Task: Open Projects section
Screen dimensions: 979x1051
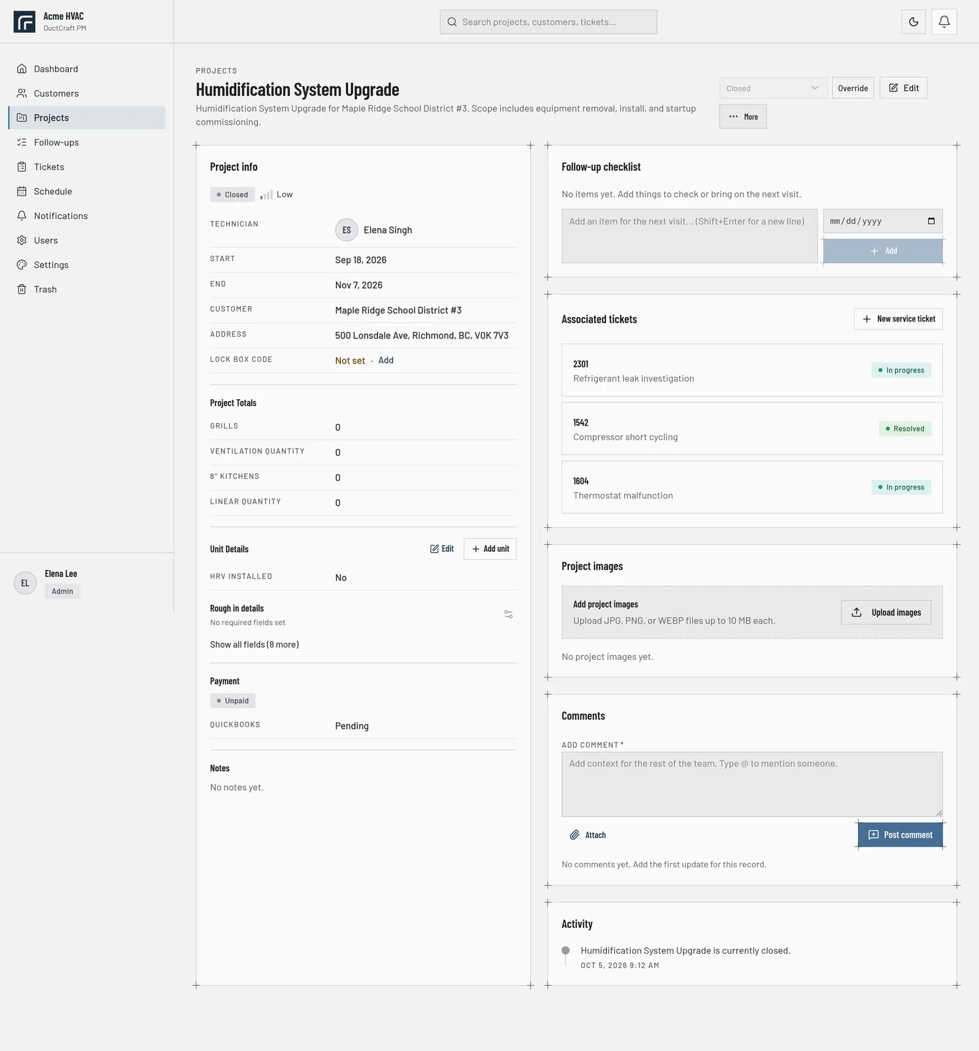Action: click(x=87, y=118)
